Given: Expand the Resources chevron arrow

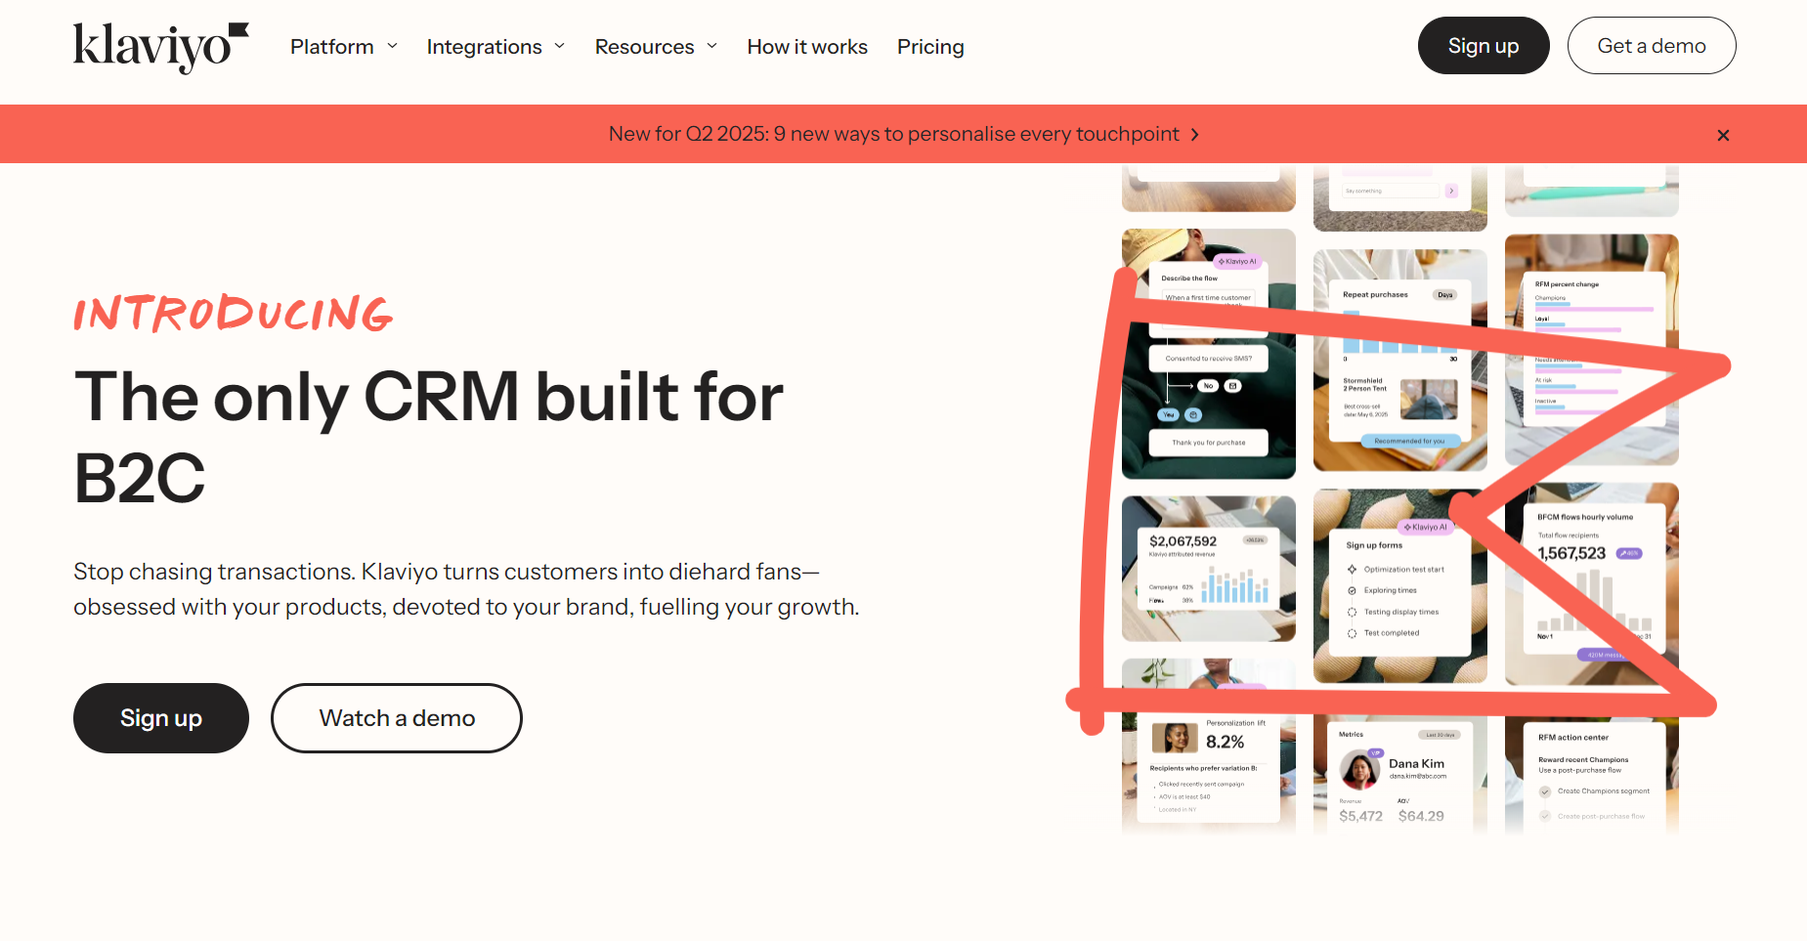Looking at the screenshot, I should pyautogui.click(x=712, y=46).
